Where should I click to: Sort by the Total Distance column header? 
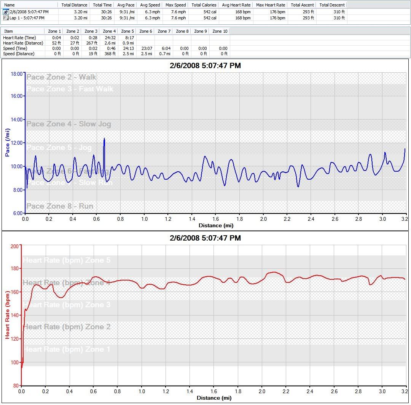(74, 5)
